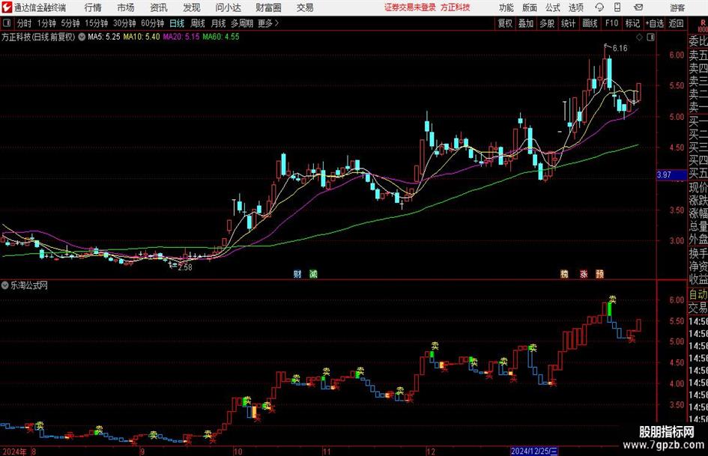Click the 证券交易未登录 login link
The image size is (708, 456).
coord(410,7)
